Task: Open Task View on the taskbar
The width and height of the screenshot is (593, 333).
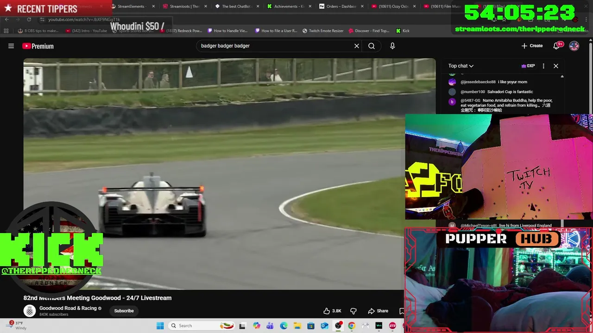Action: point(242,326)
